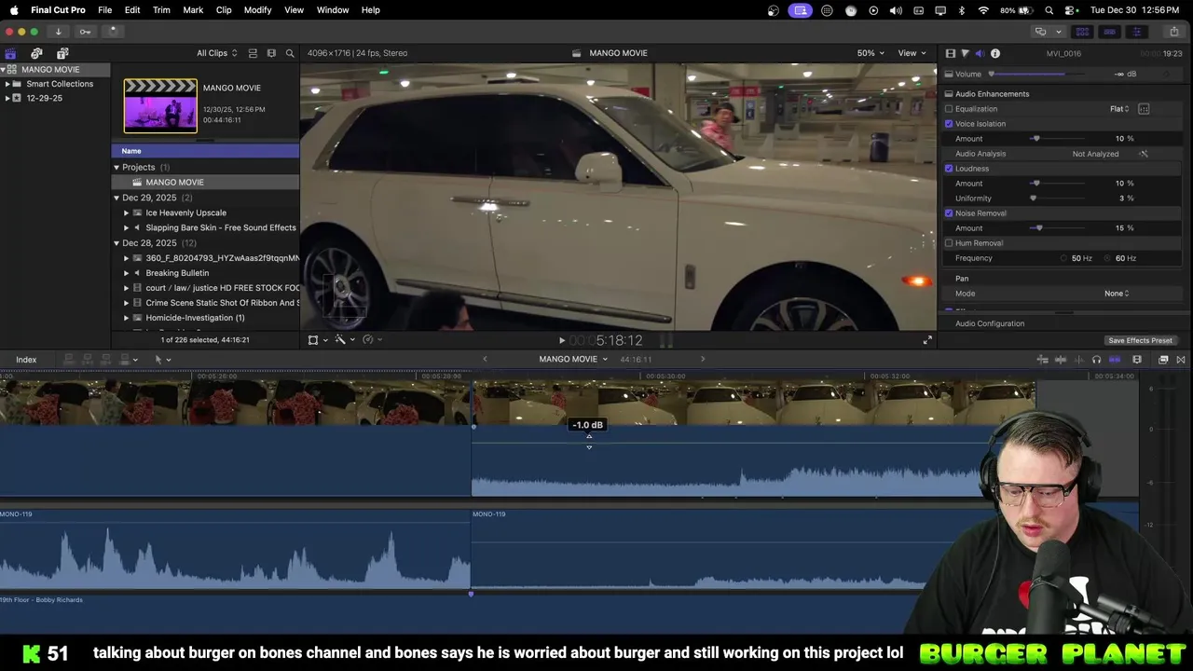Toggle the Inspector panel sliders button
The height and width of the screenshot is (671, 1193).
tap(1136, 31)
